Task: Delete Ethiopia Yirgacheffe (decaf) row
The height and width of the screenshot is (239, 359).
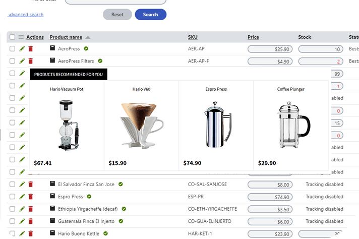Action: [31, 209]
